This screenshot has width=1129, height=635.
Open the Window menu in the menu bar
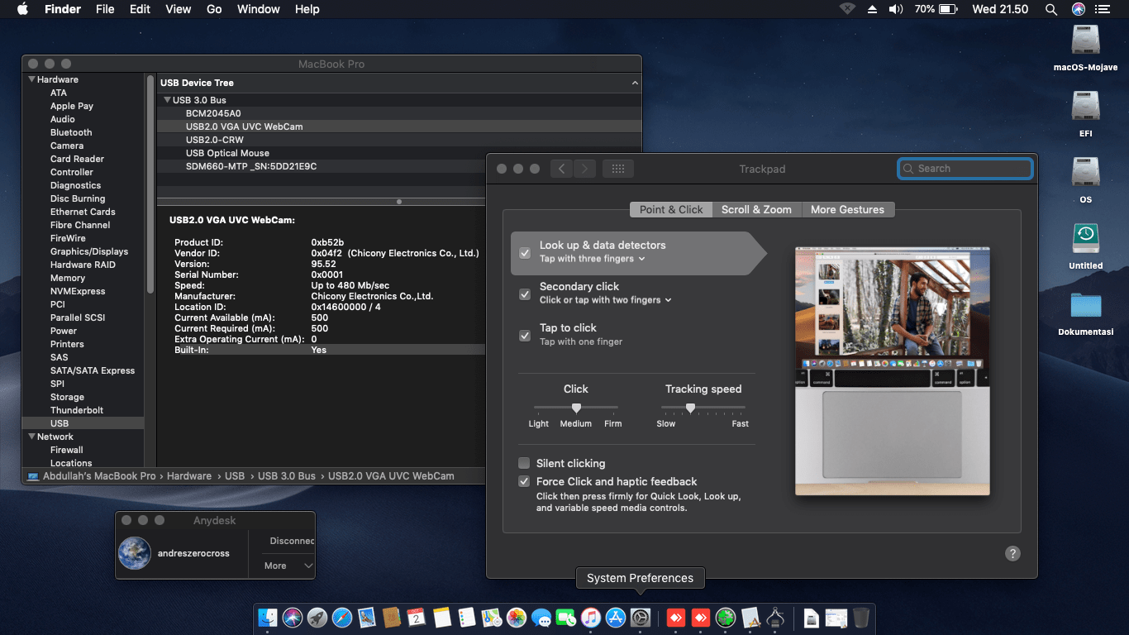tap(258, 9)
